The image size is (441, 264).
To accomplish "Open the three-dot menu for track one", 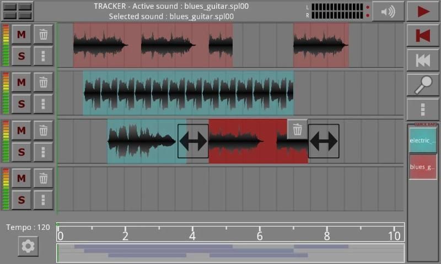I will [43, 56].
